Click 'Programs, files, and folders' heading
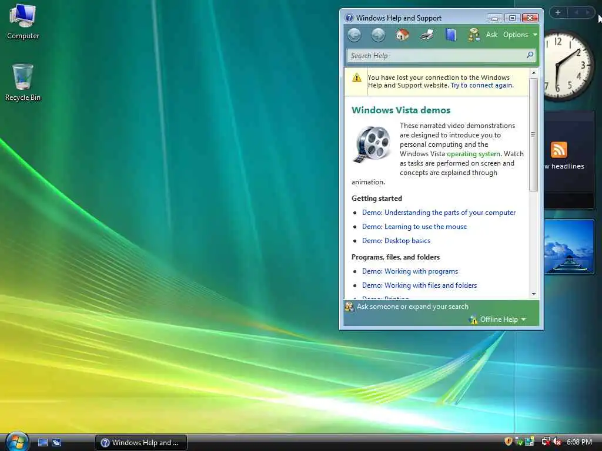 point(396,257)
